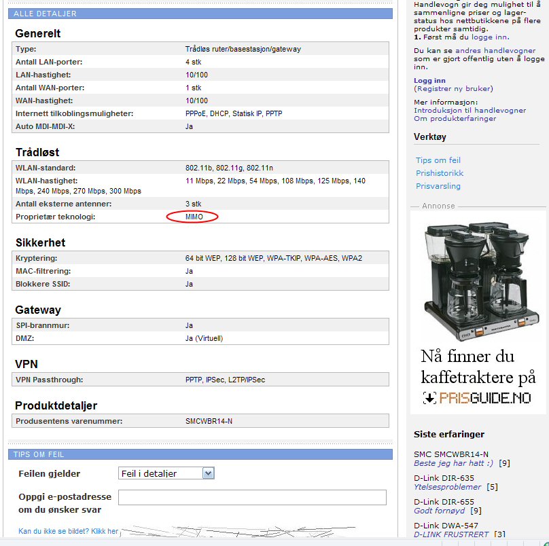Open review 'Beste jeg har hatt :)'

(x=453, y=463)
